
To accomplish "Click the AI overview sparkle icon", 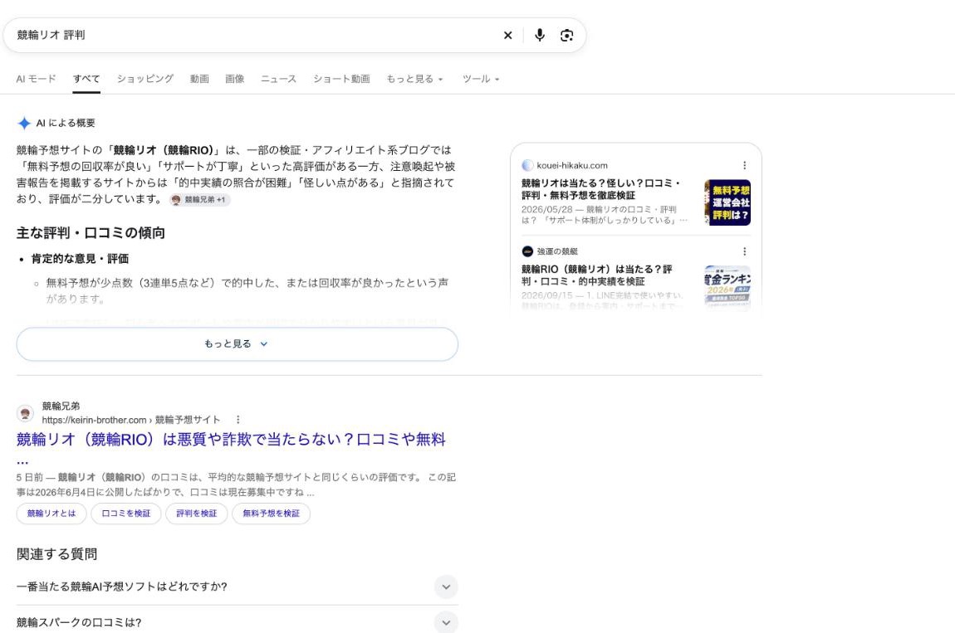I will point(24,123).
